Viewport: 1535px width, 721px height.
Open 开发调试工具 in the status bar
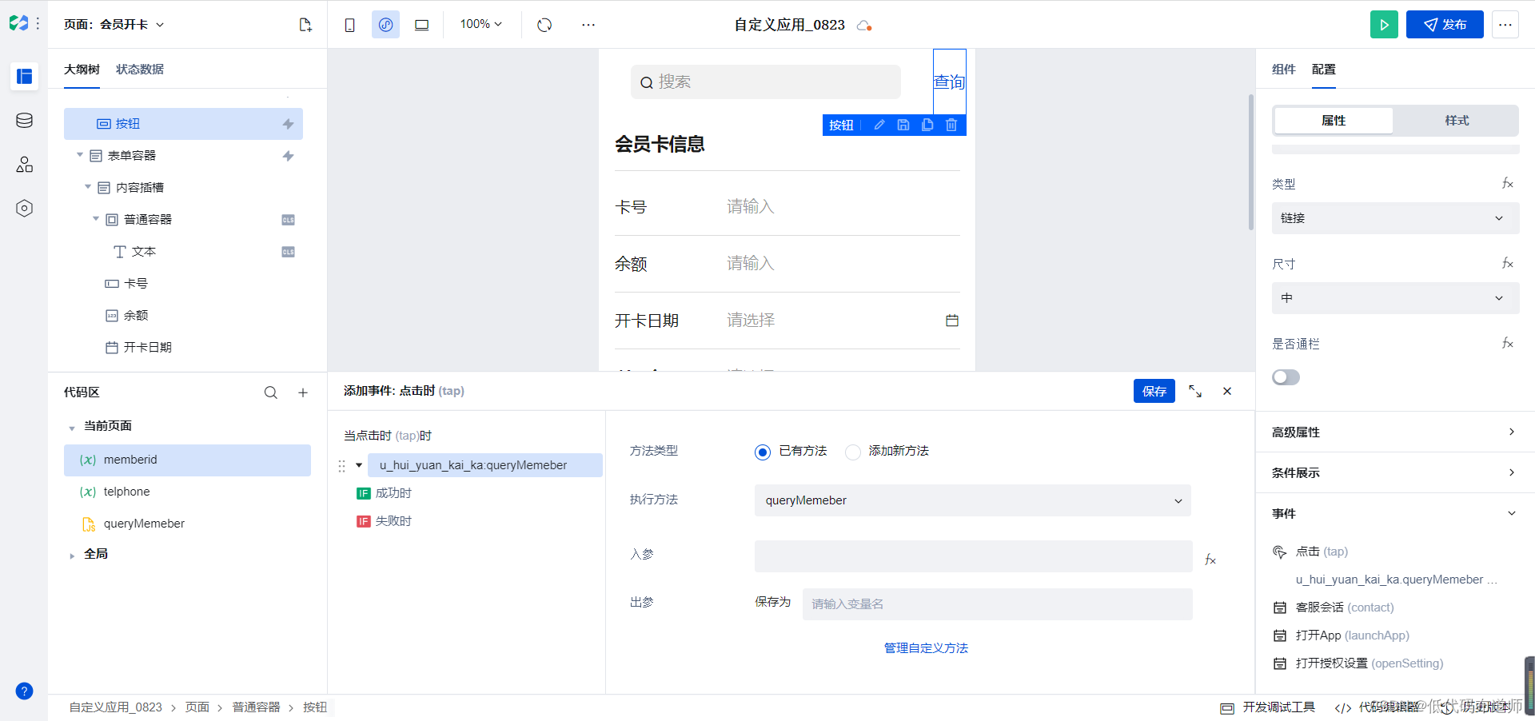click(x=1268, y=707)
